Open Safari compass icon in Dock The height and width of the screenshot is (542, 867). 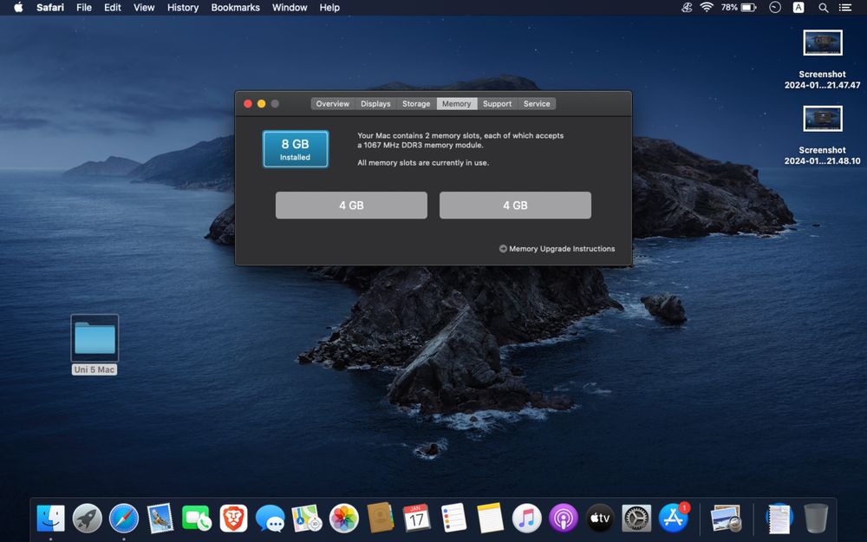tap(124, 519)
